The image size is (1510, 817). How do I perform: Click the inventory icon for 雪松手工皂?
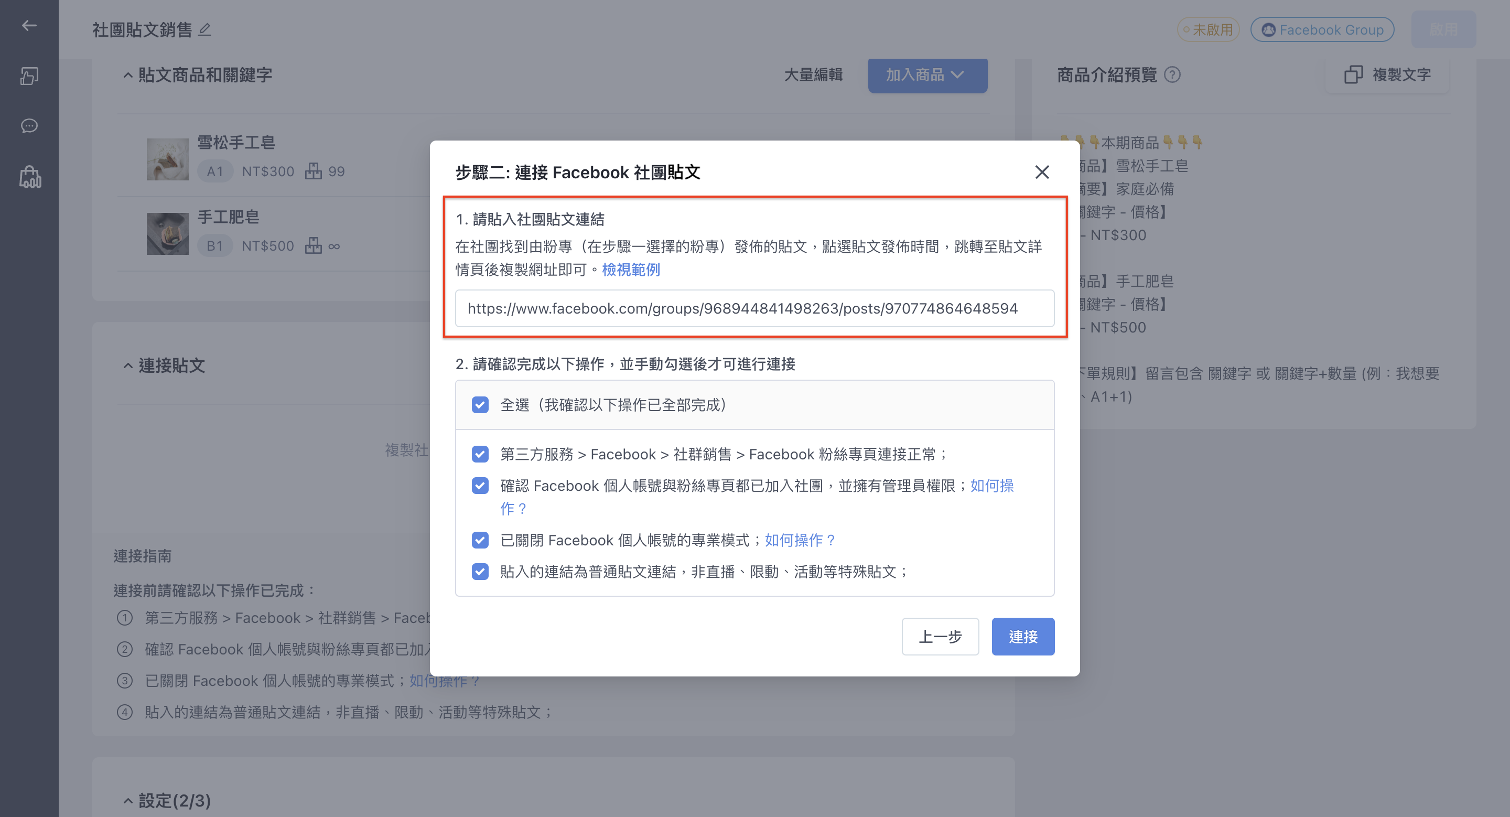314,171
